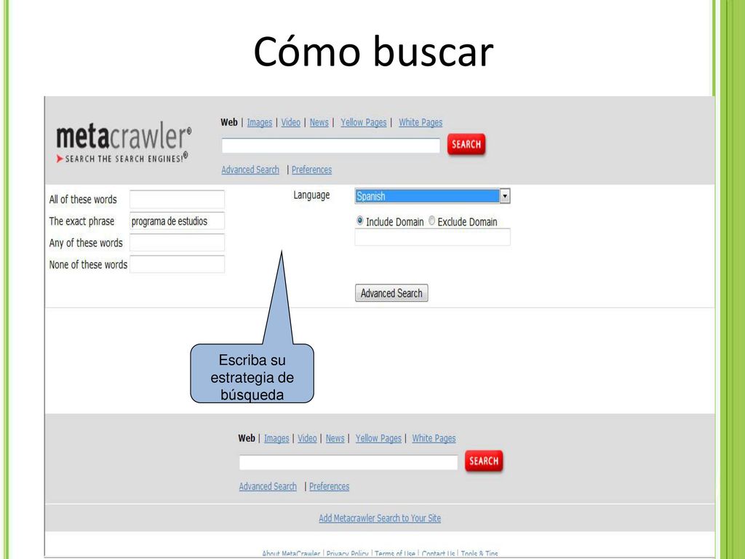This screenshot has width=745, height=559.
Task: Click the top search input box
Action: (331, 146)
